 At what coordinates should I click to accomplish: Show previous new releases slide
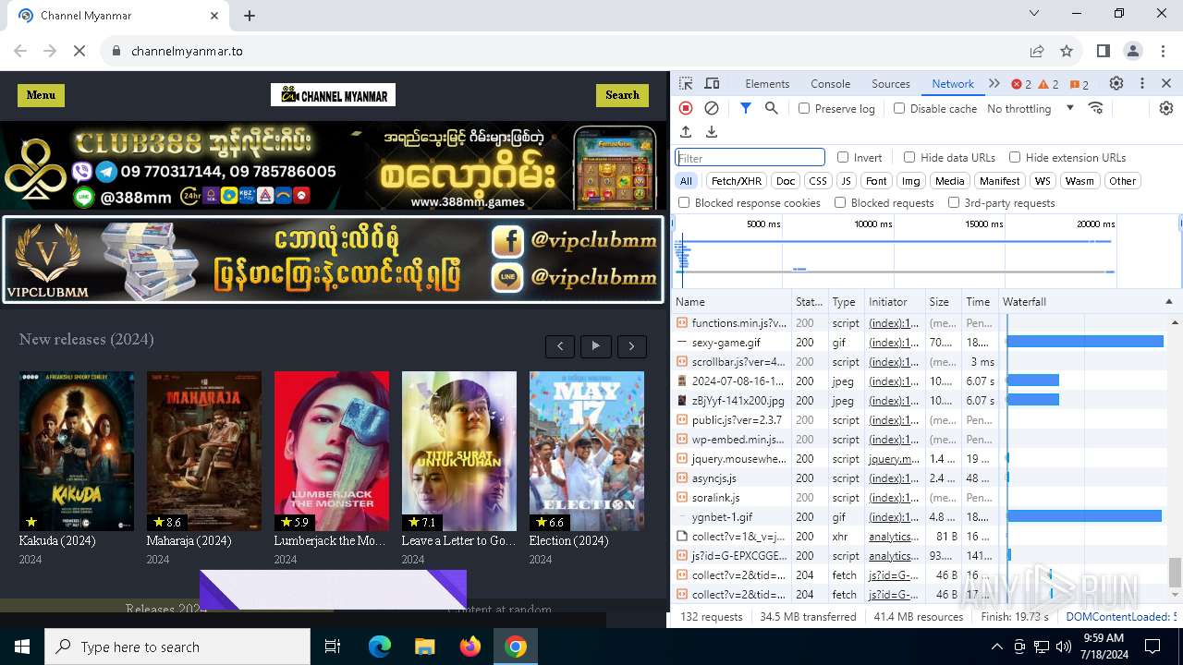560,346
